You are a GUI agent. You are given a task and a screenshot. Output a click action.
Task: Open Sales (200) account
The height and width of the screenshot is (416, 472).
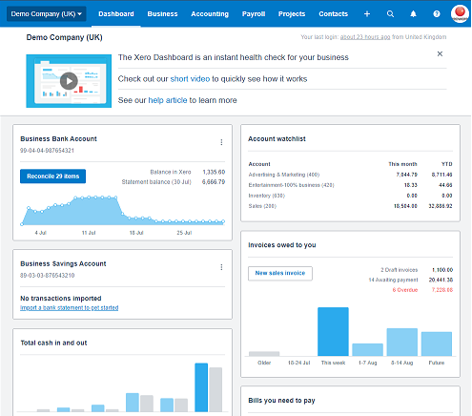tap(262, 206)
